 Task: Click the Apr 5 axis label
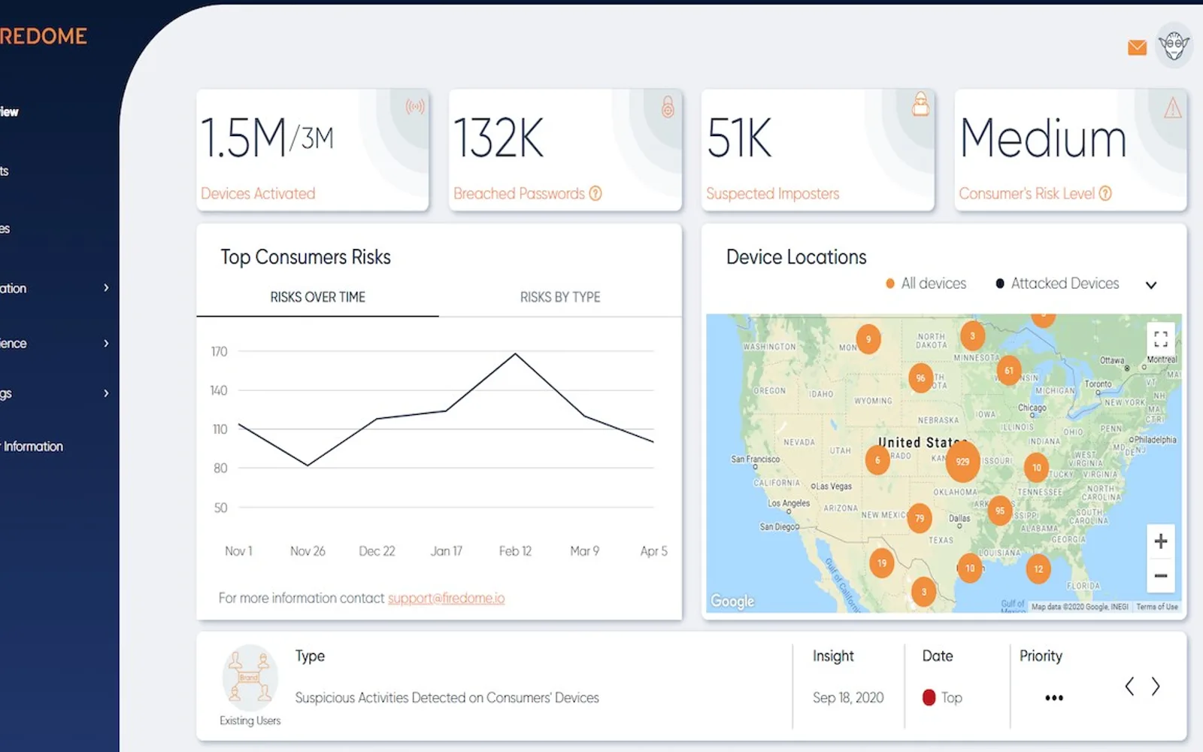pyautogui.click(x=653, y=551)
